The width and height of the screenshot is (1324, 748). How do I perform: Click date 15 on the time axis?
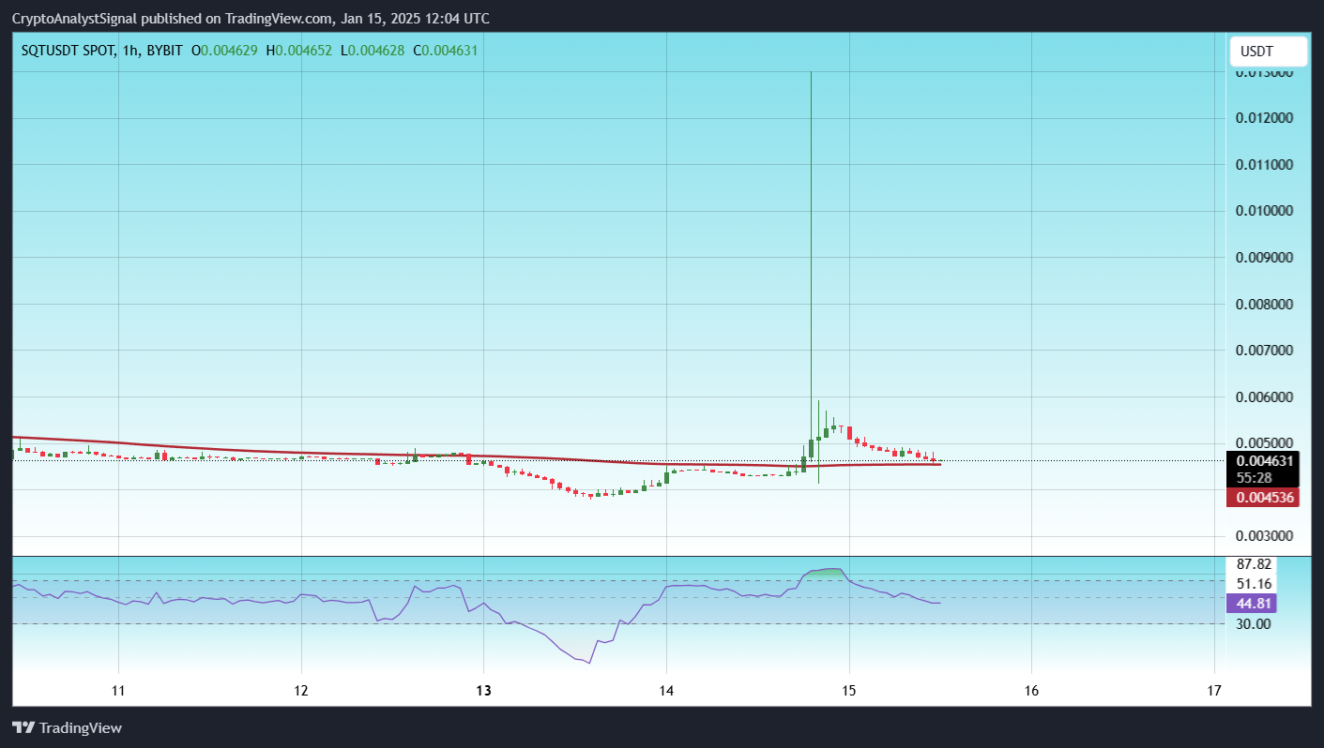[848, 691]
